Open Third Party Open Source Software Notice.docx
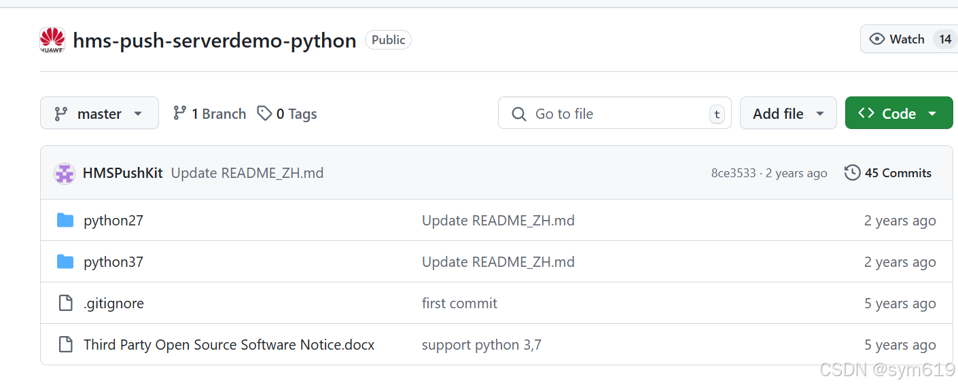 point(229,345)
